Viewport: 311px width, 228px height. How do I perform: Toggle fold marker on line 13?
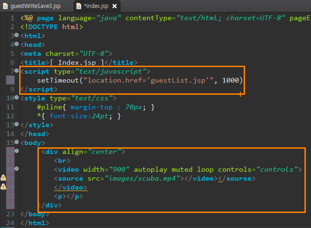click(17, 124)
